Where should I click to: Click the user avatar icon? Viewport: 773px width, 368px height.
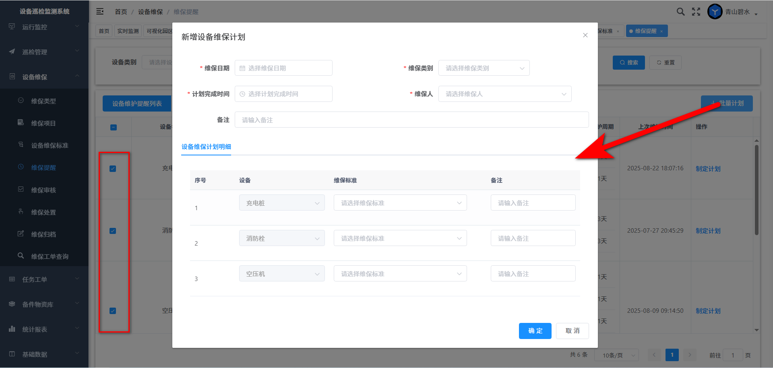coord(715,12)
